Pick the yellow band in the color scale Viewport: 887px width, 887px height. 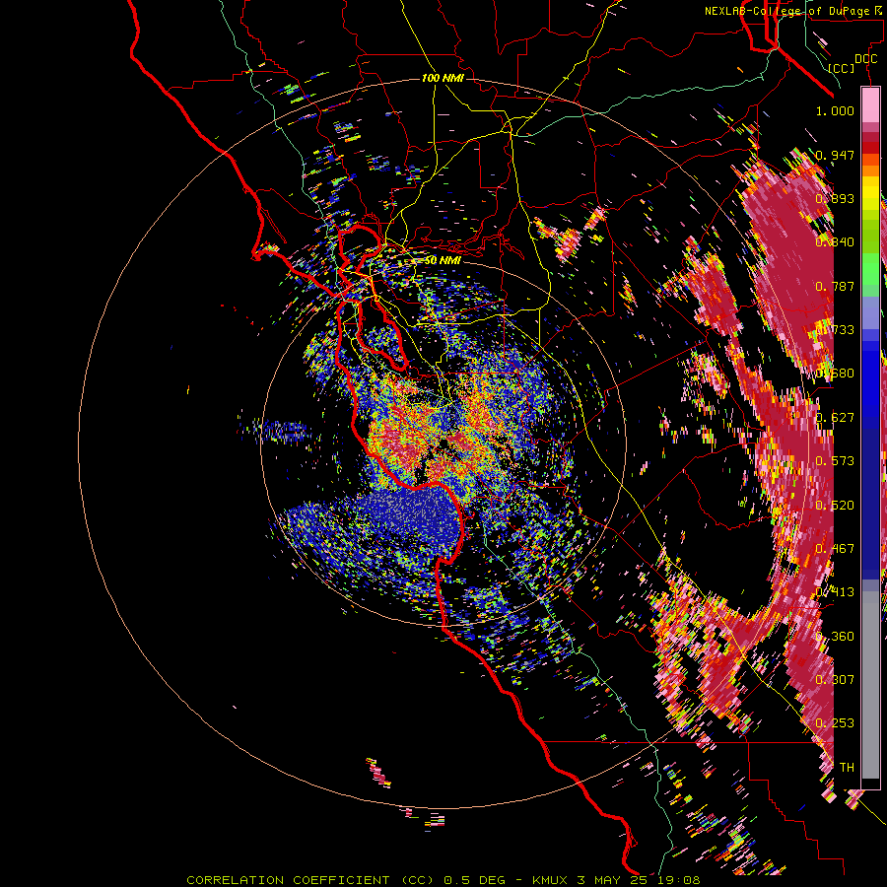[x=870, y=193]
